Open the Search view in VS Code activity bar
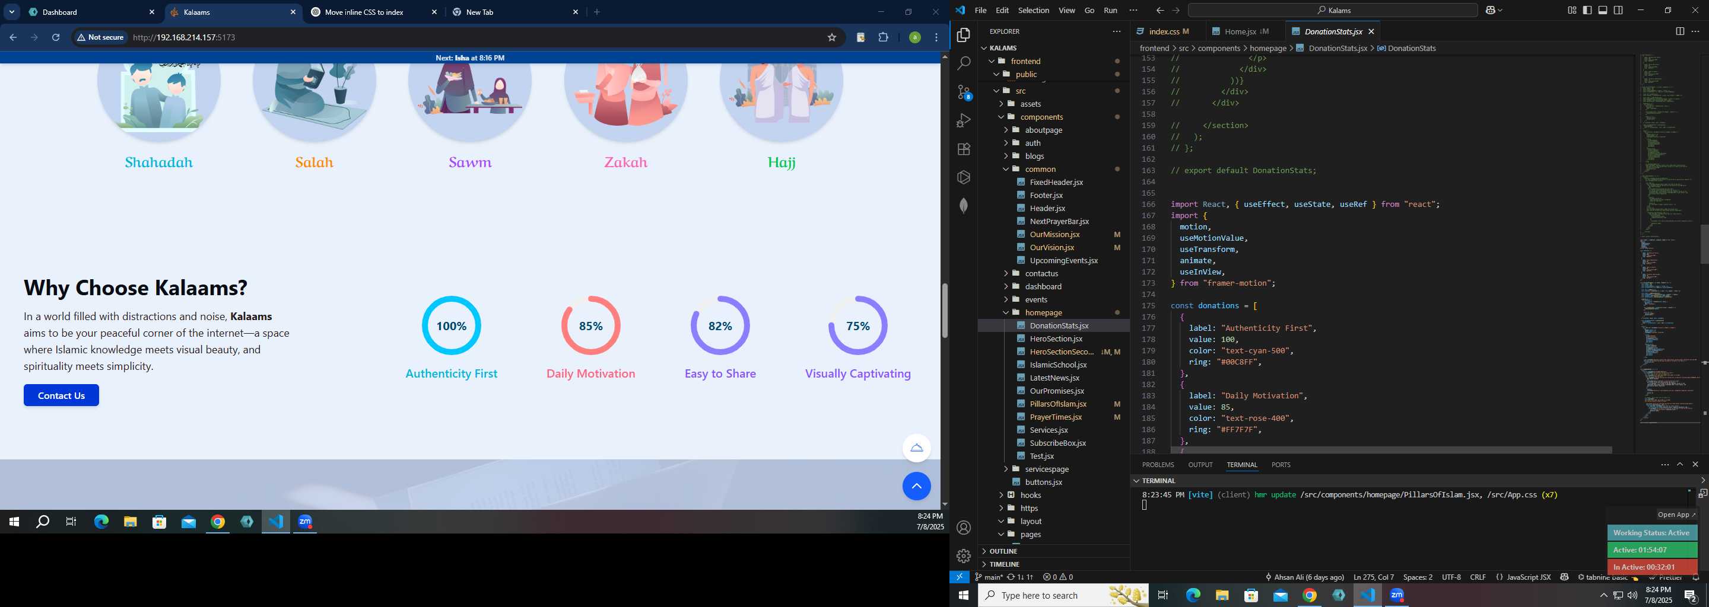This screenshot has width=1709, height=607. click(x=964, y=63)
